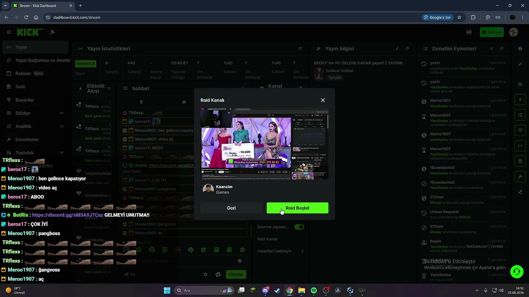This screenshot has width=529, height=297.
Task: Toggle the stream stats widget in right rail
Action: click(x=520, y=146)
